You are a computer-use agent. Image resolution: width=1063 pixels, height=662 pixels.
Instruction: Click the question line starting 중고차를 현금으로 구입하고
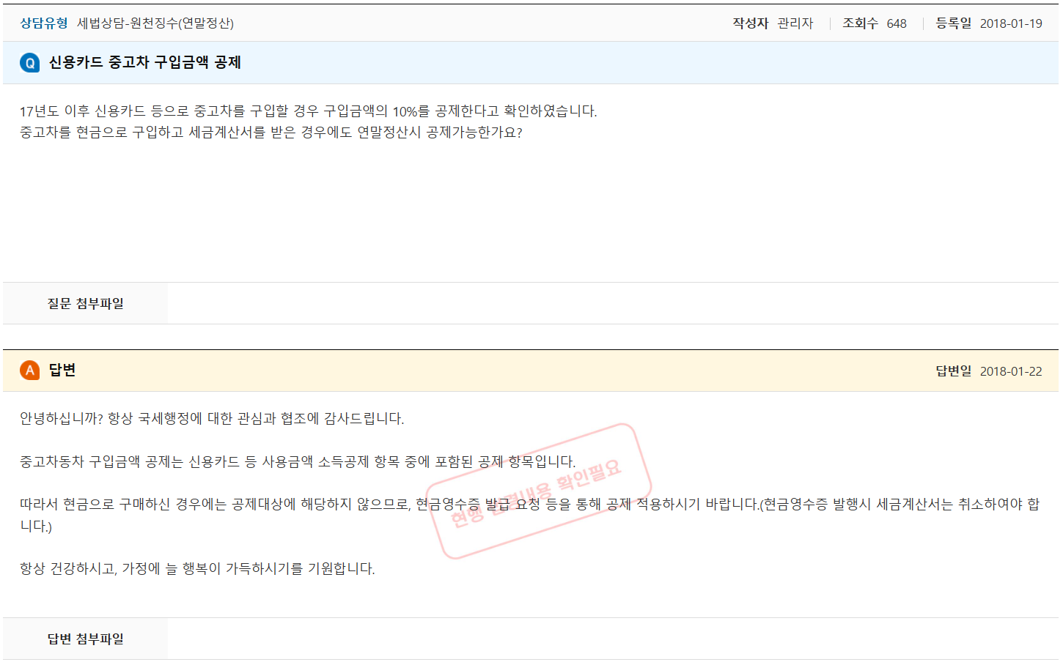271,133
